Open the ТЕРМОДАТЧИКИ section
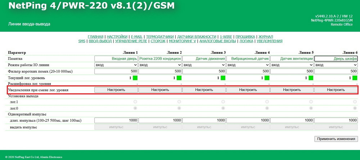This screenshot has height=160, width=360. [x=160, y=37]
